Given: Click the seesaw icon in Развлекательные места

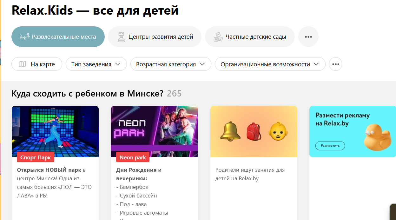Looking at the screenshot, I should [x=24, y=37].
